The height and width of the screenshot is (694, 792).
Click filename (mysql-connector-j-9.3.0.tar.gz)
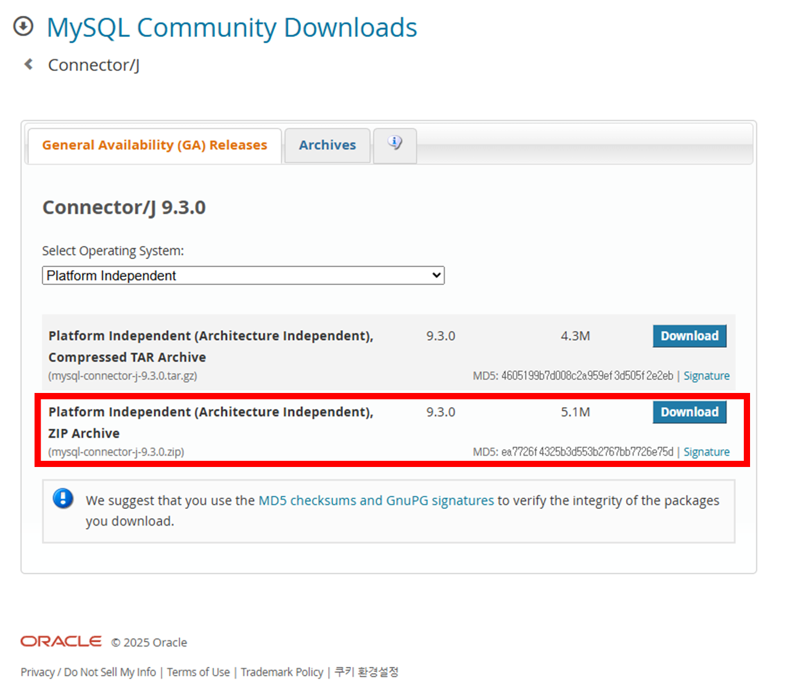coord(123,376)
